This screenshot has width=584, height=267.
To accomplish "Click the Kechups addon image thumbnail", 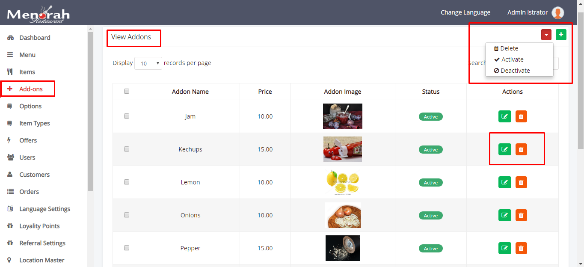I will 342,149.
